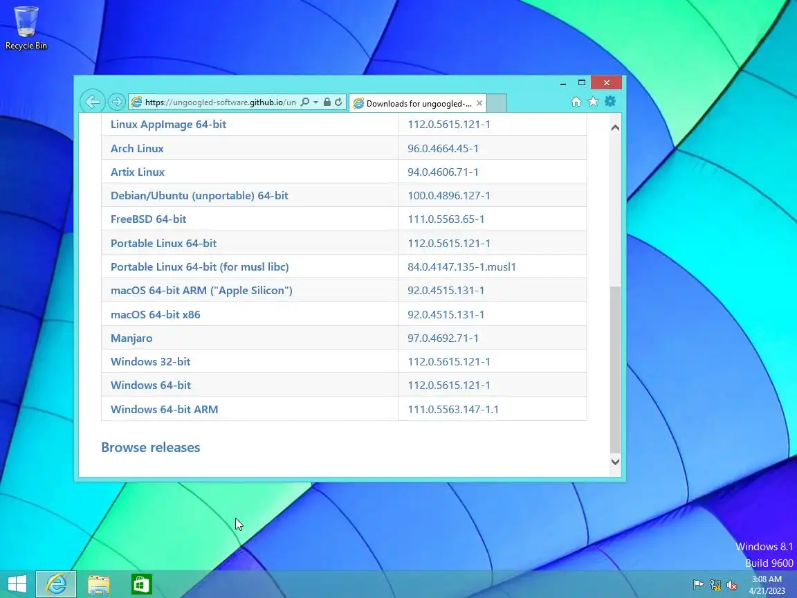Open Windows 64-bit ARM link
Image resolution: width=797 pixels, height=598 pixels.
point(164,409)
